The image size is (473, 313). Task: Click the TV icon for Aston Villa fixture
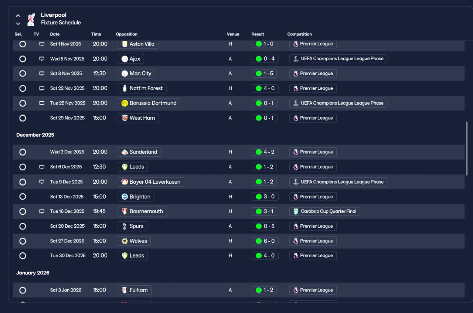pyautogui.click(x=42, y=44)
